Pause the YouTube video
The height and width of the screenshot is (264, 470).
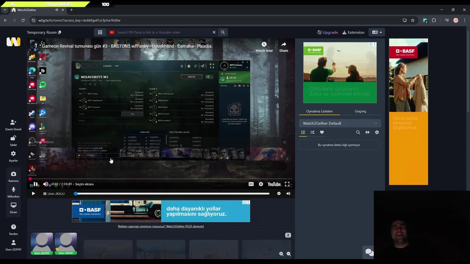[x=36, y=184]
